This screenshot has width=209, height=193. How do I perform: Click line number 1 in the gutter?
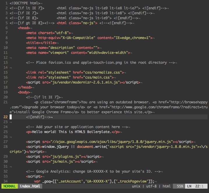coord(6,3)
